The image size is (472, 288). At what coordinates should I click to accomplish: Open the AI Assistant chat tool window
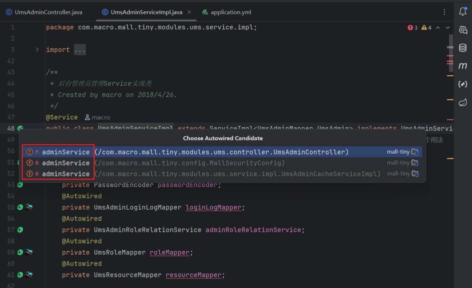[x=463, y=30]
